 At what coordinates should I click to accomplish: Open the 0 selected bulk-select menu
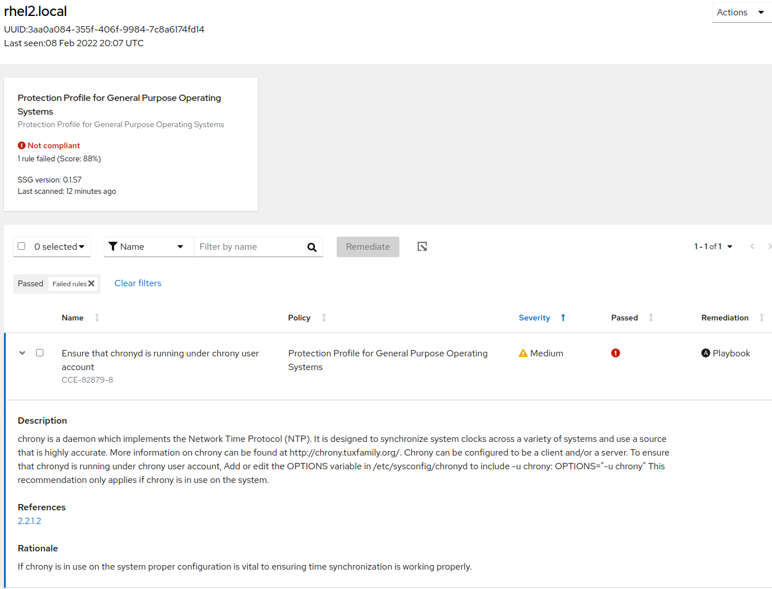pos(60,247)
